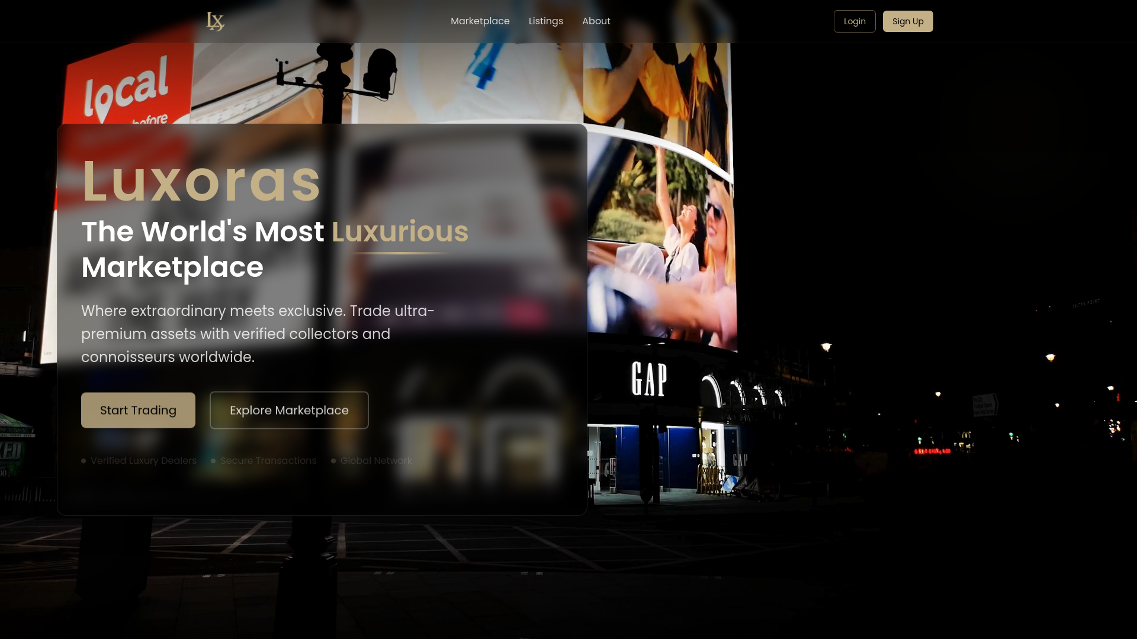1137x639 pixels.
Task: Select the Global Network badge
Action: [x=377, y=460]
